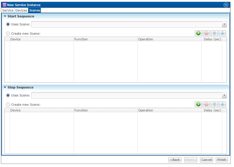The image size is (234, 167).
Task: Click the Finish button
Action: click(222, 160)
